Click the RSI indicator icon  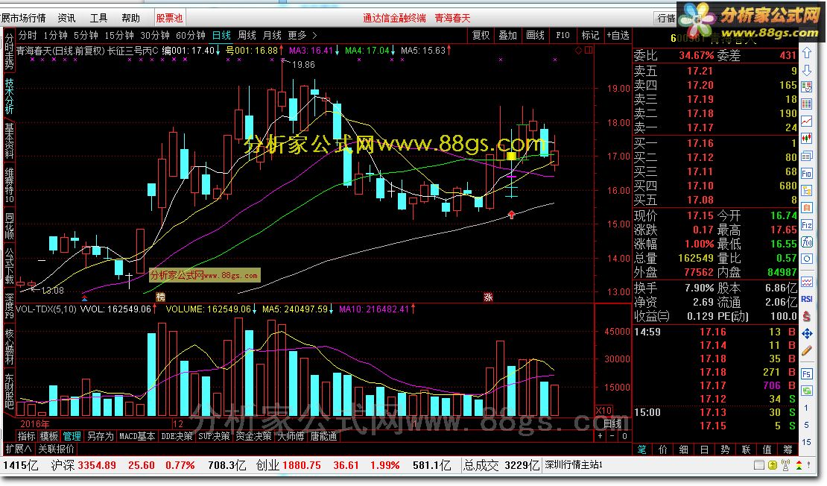tap(806, 299)
